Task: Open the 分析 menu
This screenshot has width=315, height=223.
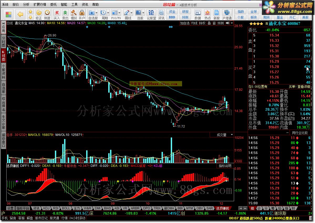Action: tap(26, 4)
